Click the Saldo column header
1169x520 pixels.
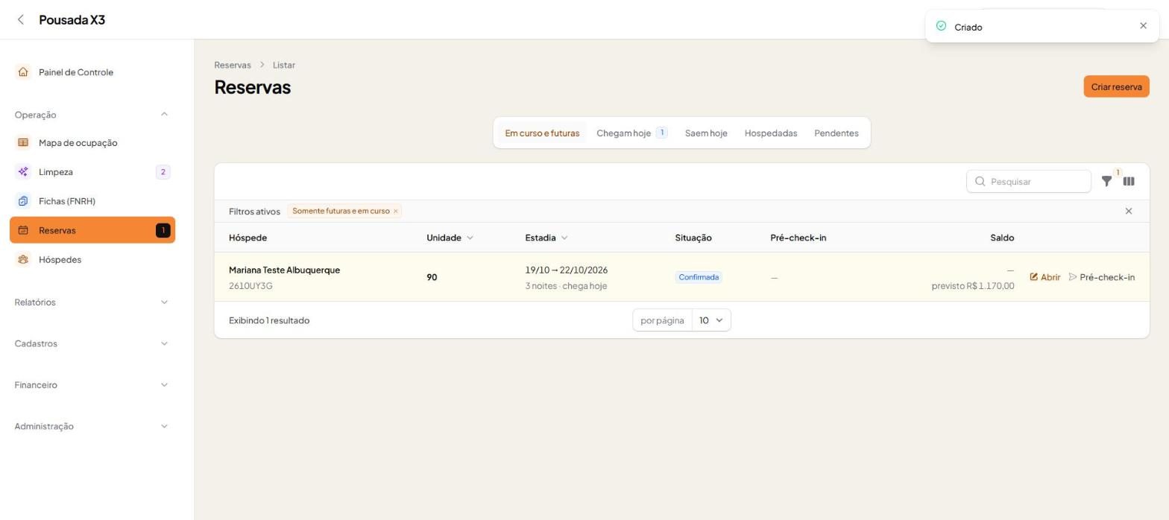pos(1002,238)
